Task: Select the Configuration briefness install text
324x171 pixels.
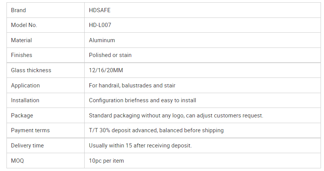Action: coord(143,100)
